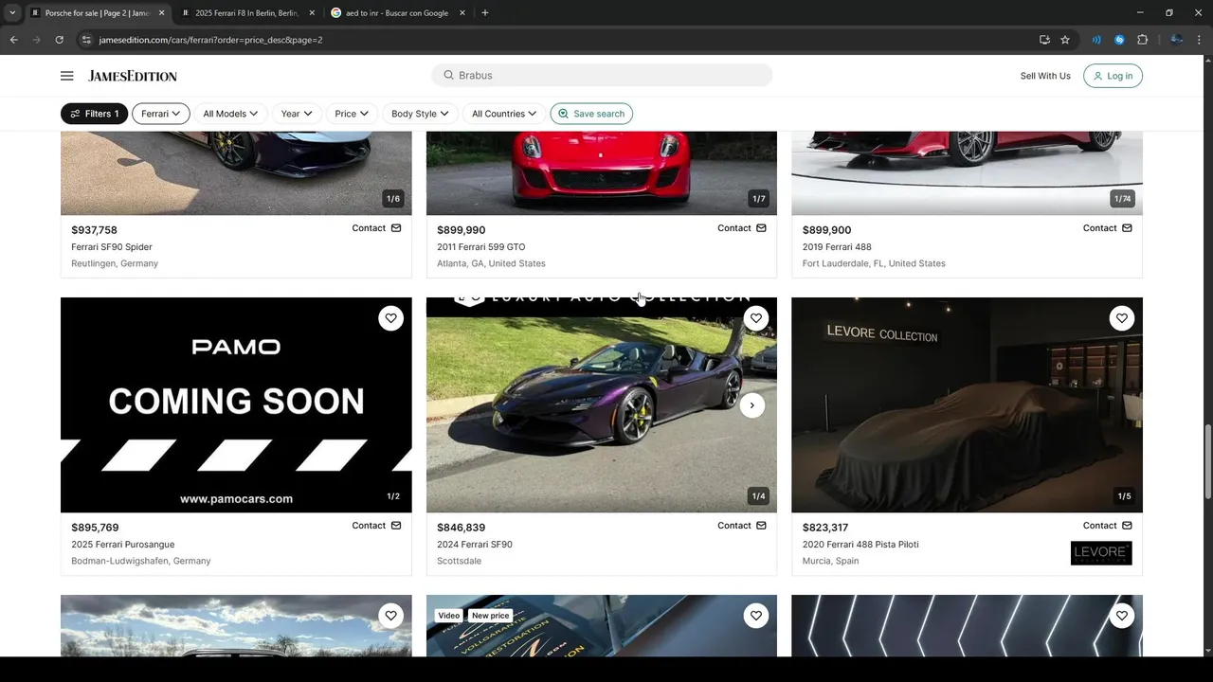
Task: Expand the All Countries dropdown
Action: pyautogui.click(x=504, y=114)
